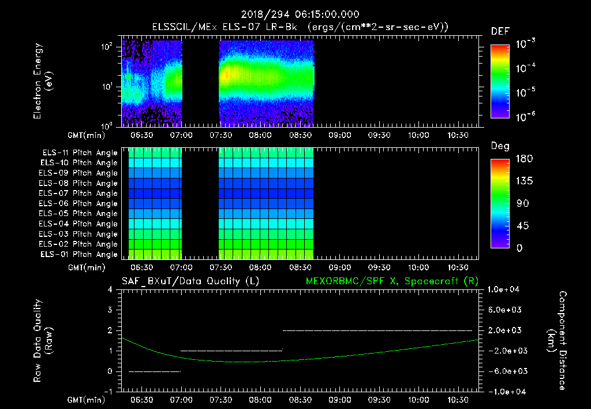Click the data quality line at level 2
Image resolution: width=591 pixels, height=409 pixels.
pos(377,330)
